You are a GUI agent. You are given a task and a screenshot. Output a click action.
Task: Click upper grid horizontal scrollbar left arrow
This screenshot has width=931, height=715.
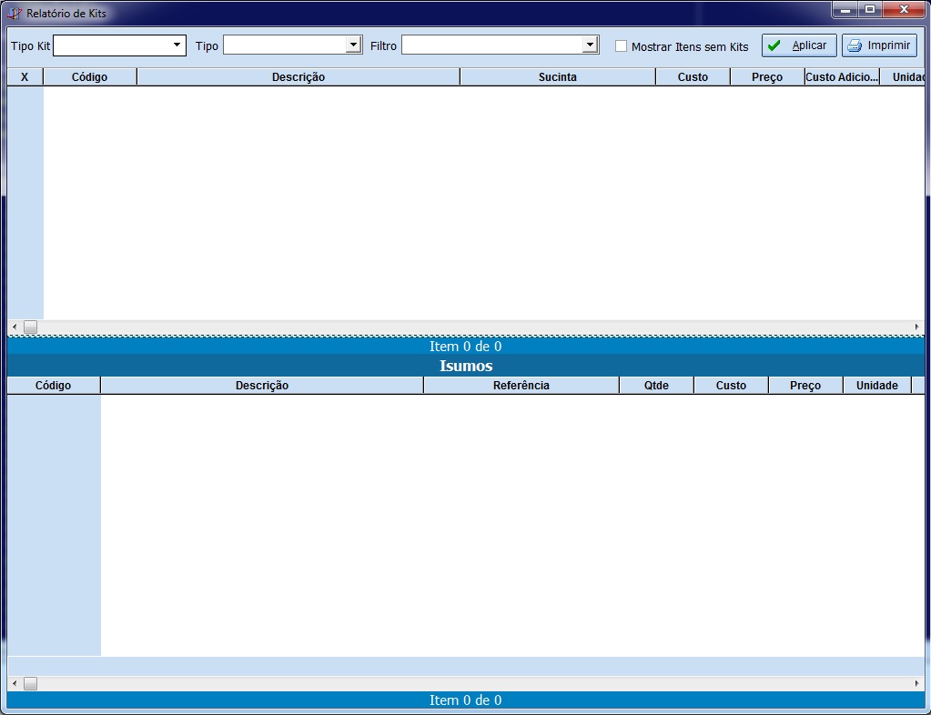[x=14, y=327]
